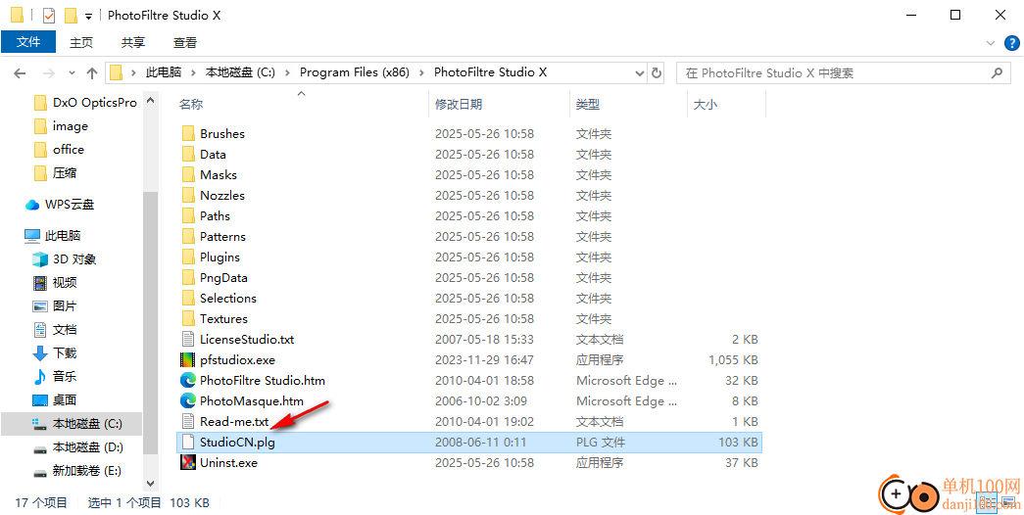1024x515 pixels.
Task: Sort files by the 名称 column
Action: click(191, 105)
